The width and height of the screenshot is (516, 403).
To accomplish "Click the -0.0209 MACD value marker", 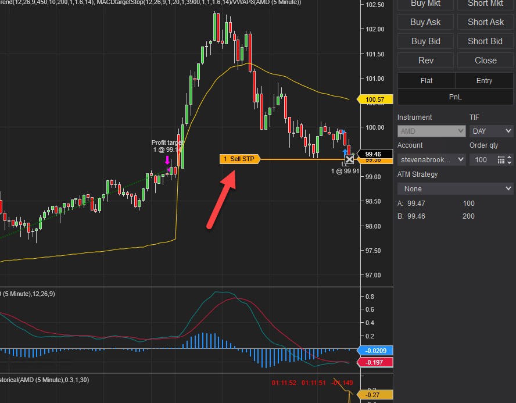I will click(x=375, y=351).
